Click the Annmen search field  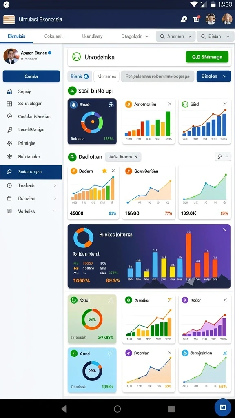click(x=175, y=36)
